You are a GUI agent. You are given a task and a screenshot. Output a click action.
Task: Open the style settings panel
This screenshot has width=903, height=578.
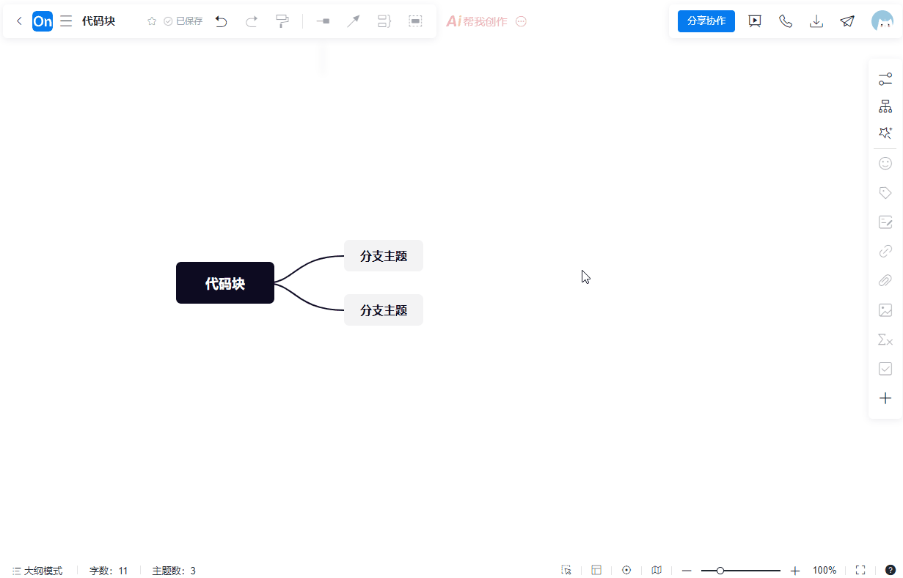[x=885, y=79]
